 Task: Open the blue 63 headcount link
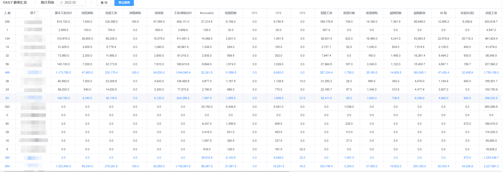[x=7, y=98]
